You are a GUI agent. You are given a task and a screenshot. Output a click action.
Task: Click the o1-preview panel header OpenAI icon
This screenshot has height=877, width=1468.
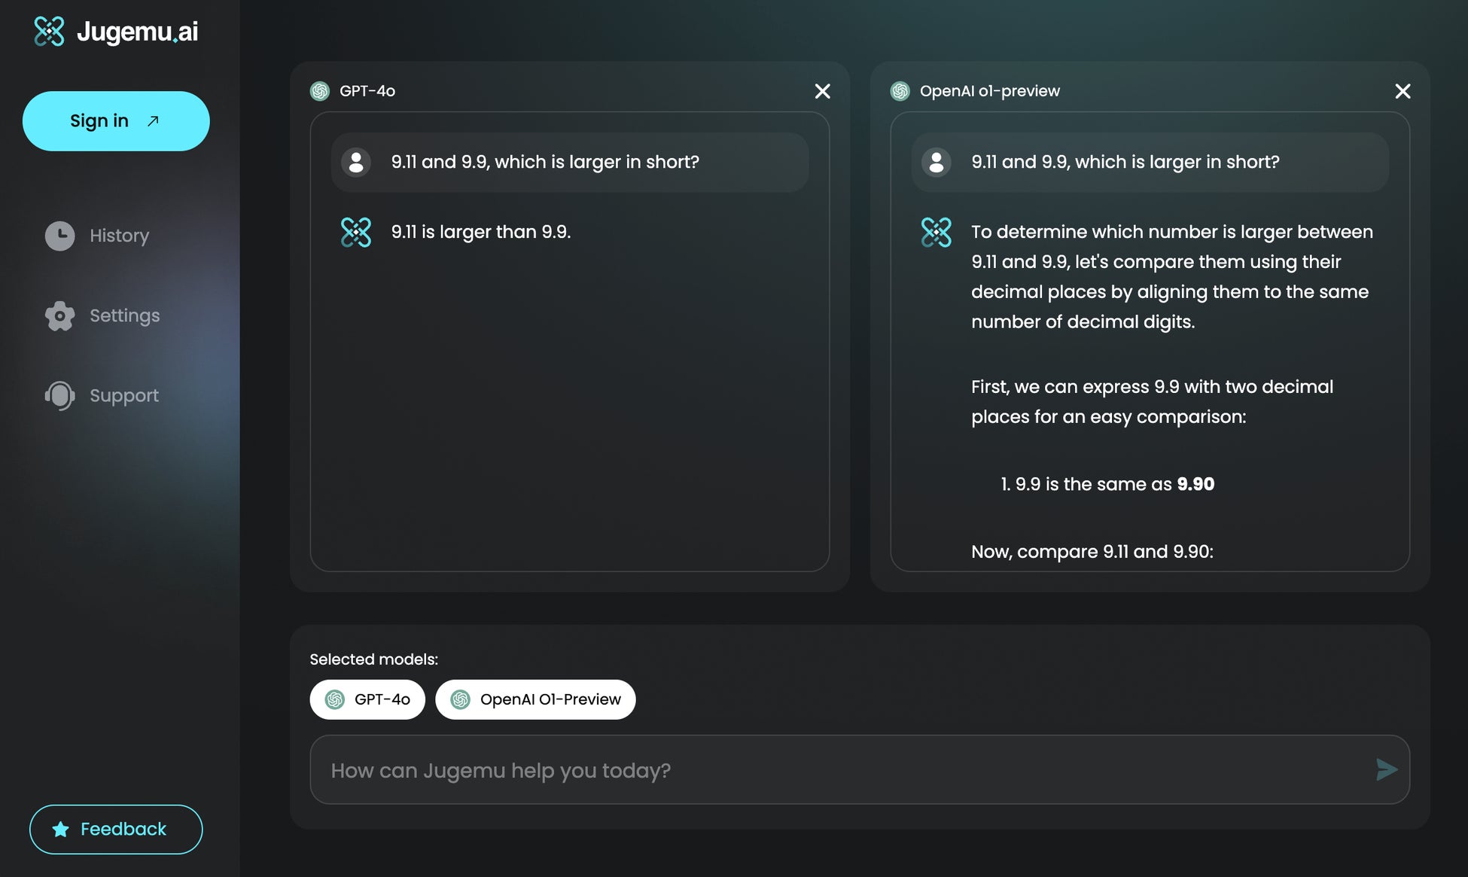(900, 91)
